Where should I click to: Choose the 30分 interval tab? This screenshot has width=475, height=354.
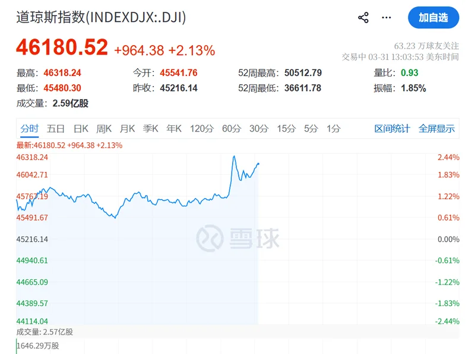pyautogui.click(x=259, y=129)
